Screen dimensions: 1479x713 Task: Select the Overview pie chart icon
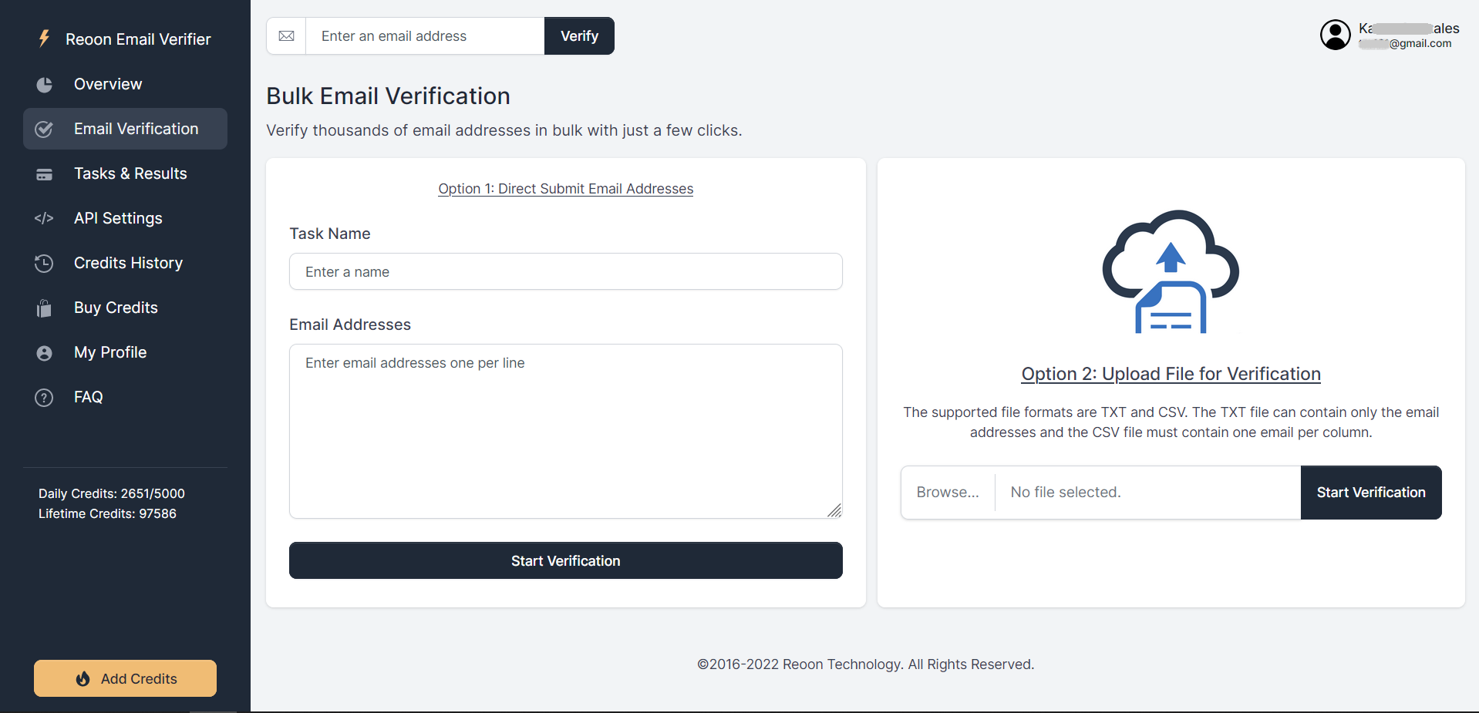click(44, 85)
